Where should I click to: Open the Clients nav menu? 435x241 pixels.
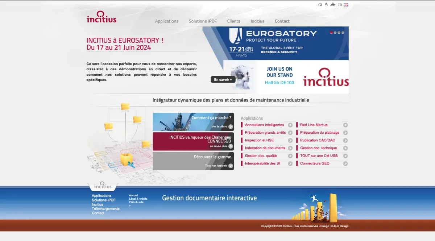click(x=234, y=21)
